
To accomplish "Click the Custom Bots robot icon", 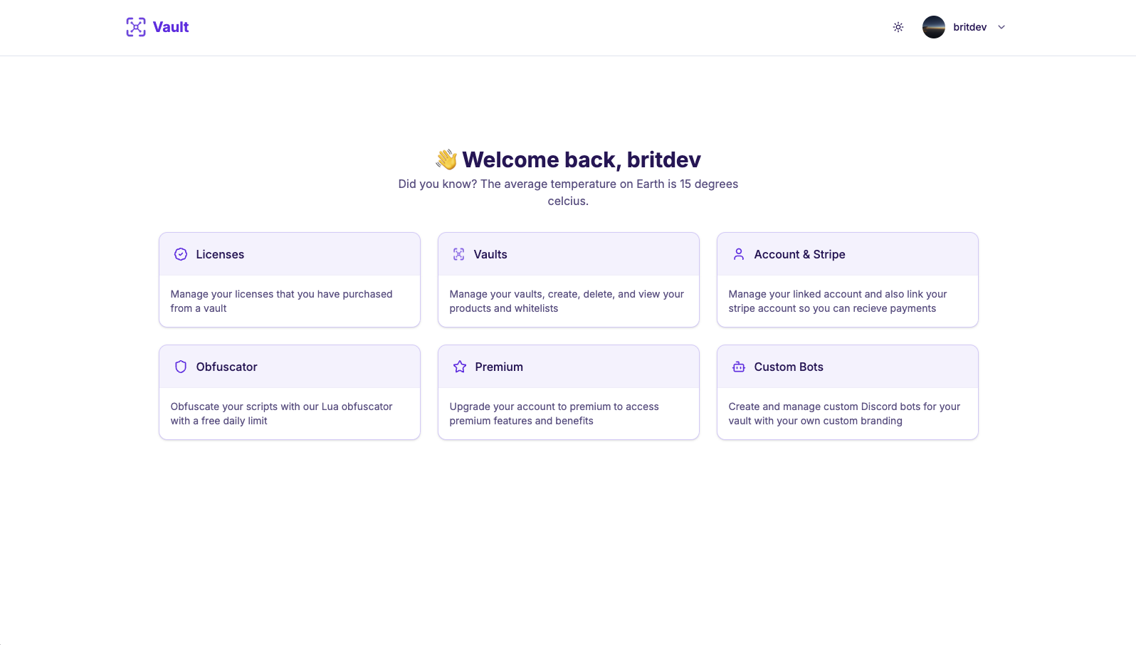I will (x=739, y=367).
